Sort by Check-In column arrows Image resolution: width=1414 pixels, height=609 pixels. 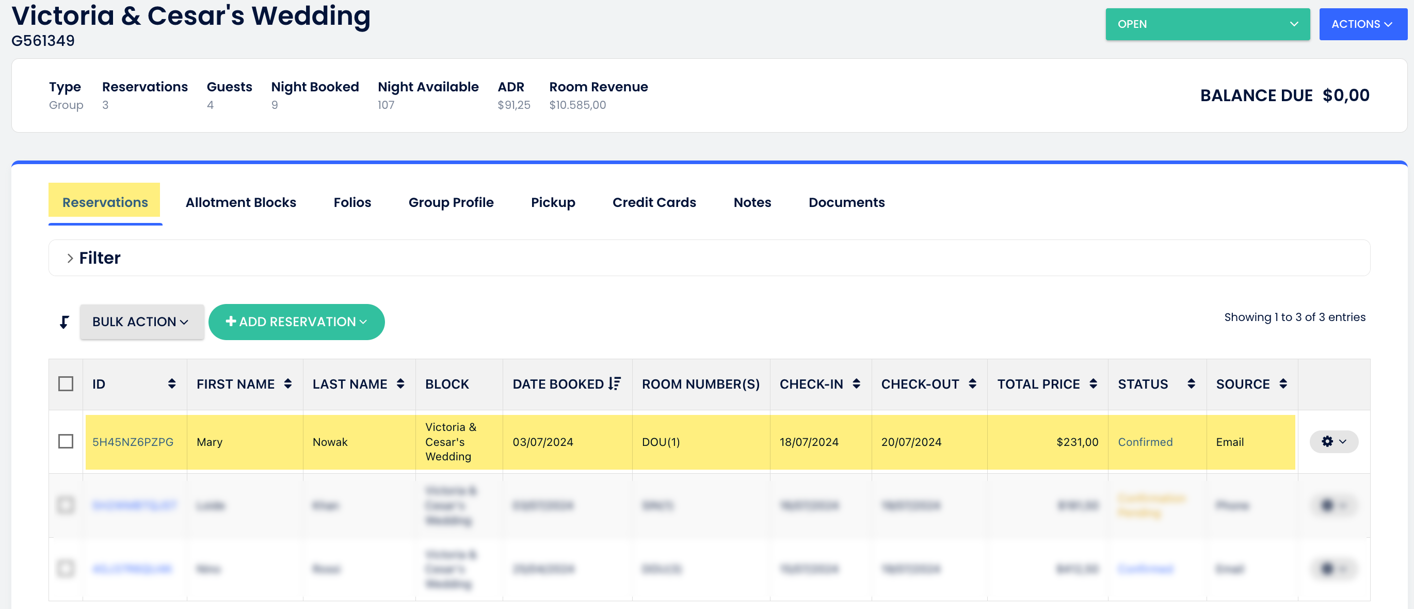coord(856,384)
